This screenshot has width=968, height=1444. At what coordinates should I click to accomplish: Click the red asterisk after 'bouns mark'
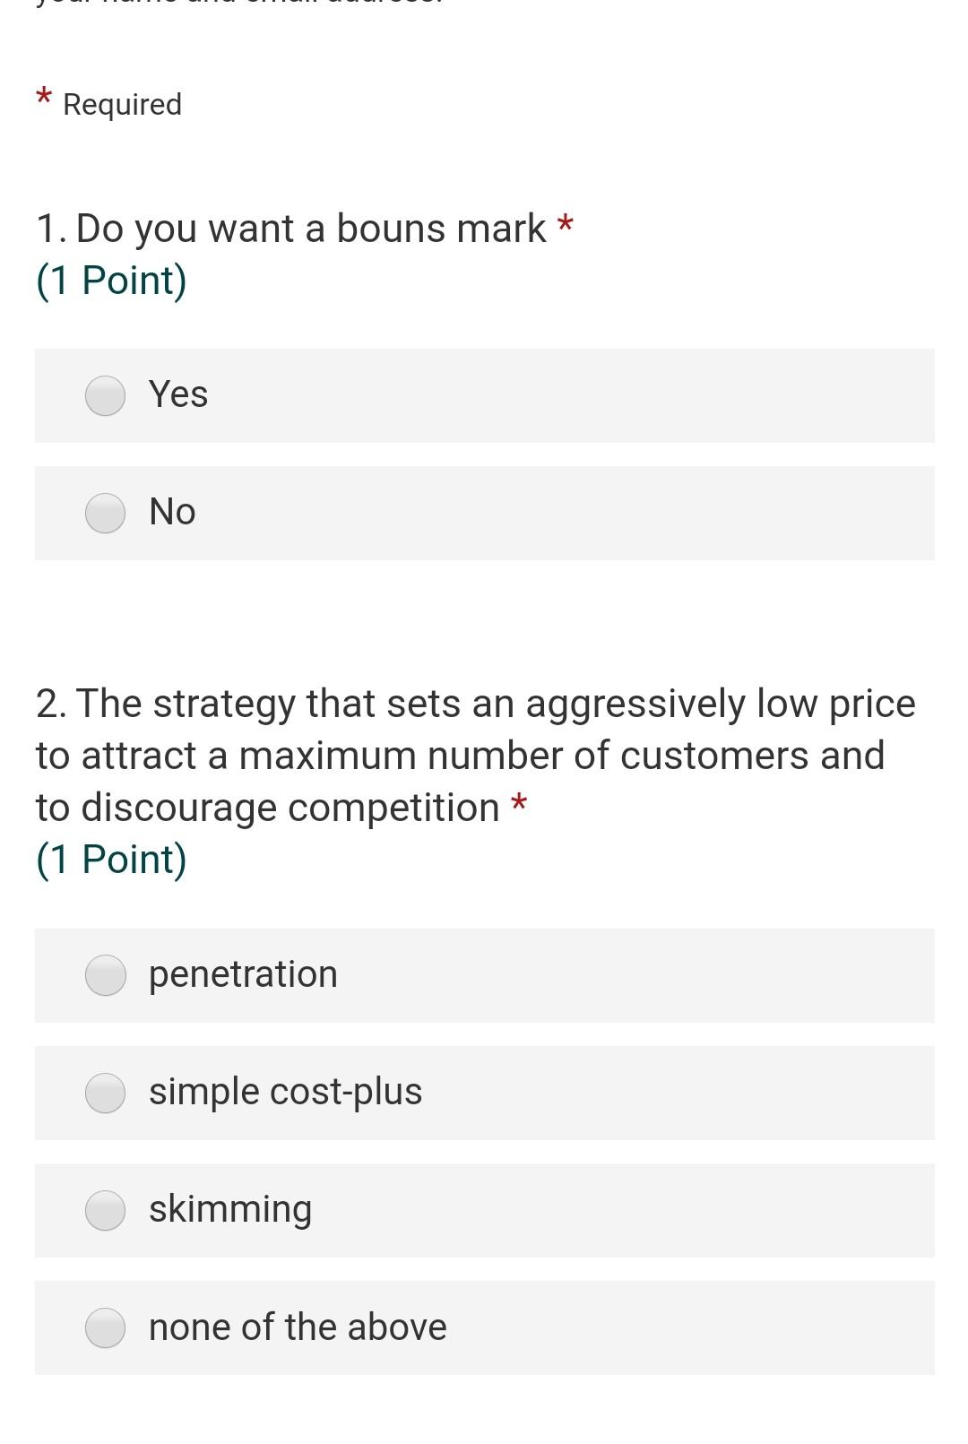click(x=565, y=223)
